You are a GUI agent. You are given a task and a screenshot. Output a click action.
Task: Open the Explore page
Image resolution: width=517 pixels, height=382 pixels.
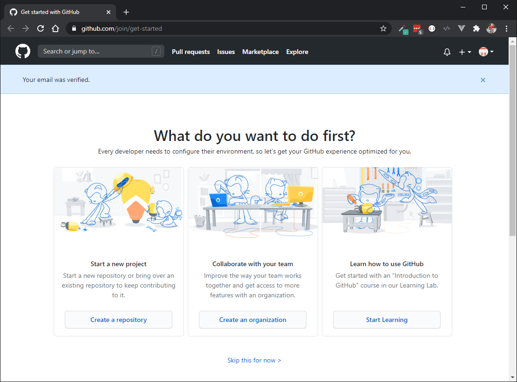(297, 52)
